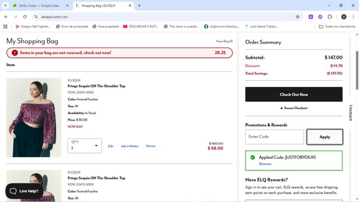Open Nueva pestaña bookmark

pos(106,26)
